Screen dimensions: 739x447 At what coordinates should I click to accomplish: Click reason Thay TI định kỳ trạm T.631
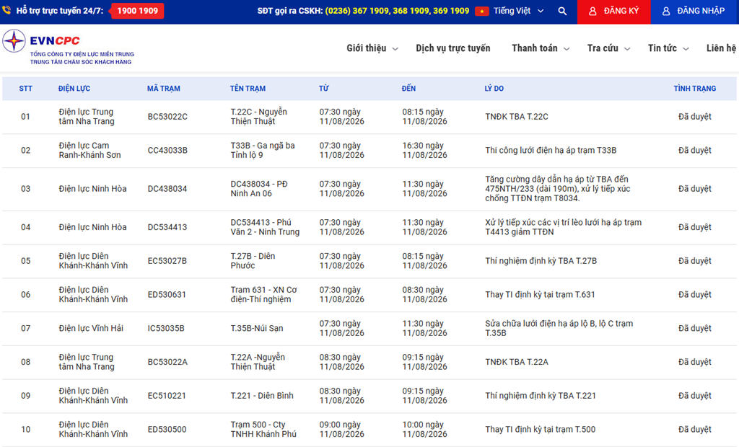pyautogui.click(x=540, y=295)
